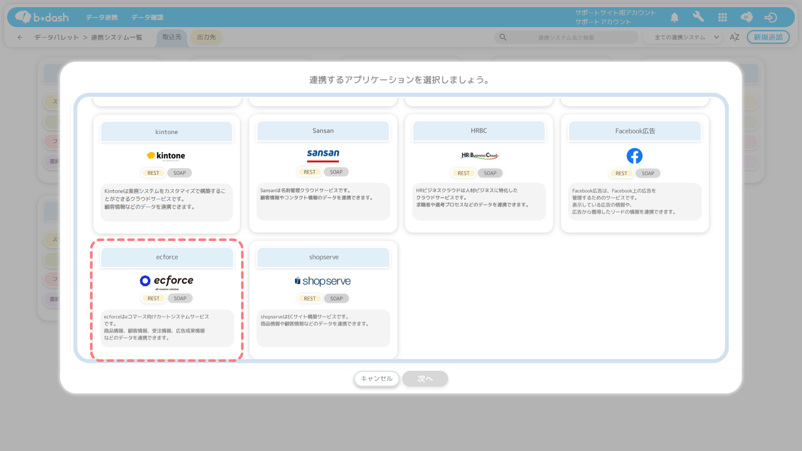802x451 pixels.
Task: Focus the 連携システム名で検索 field
Action: click(x=566, y=37)
